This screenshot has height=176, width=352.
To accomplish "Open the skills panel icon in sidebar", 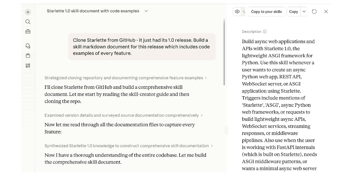I will (x=28, y=65).
